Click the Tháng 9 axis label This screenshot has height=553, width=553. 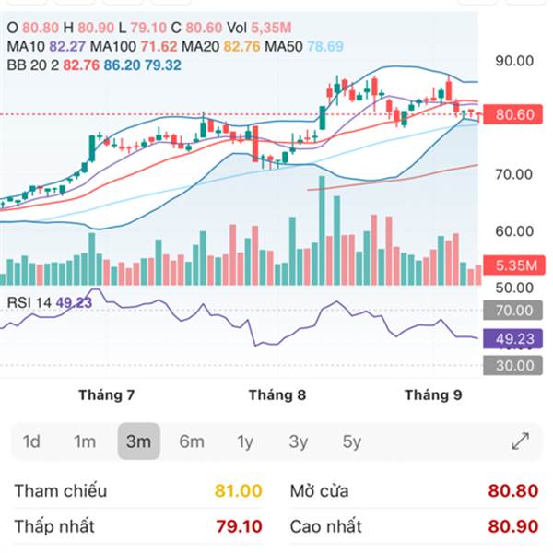(433, 395)
